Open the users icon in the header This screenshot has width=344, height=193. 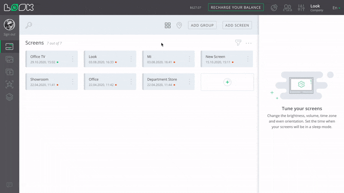coord(288,8)
